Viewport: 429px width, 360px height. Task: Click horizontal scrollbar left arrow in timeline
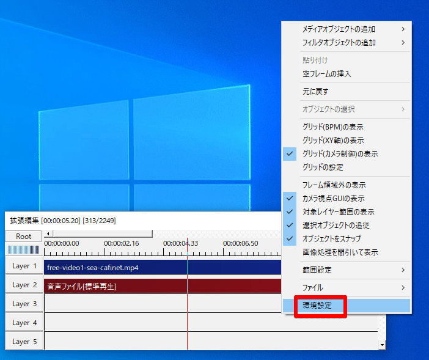coord(48,233)
